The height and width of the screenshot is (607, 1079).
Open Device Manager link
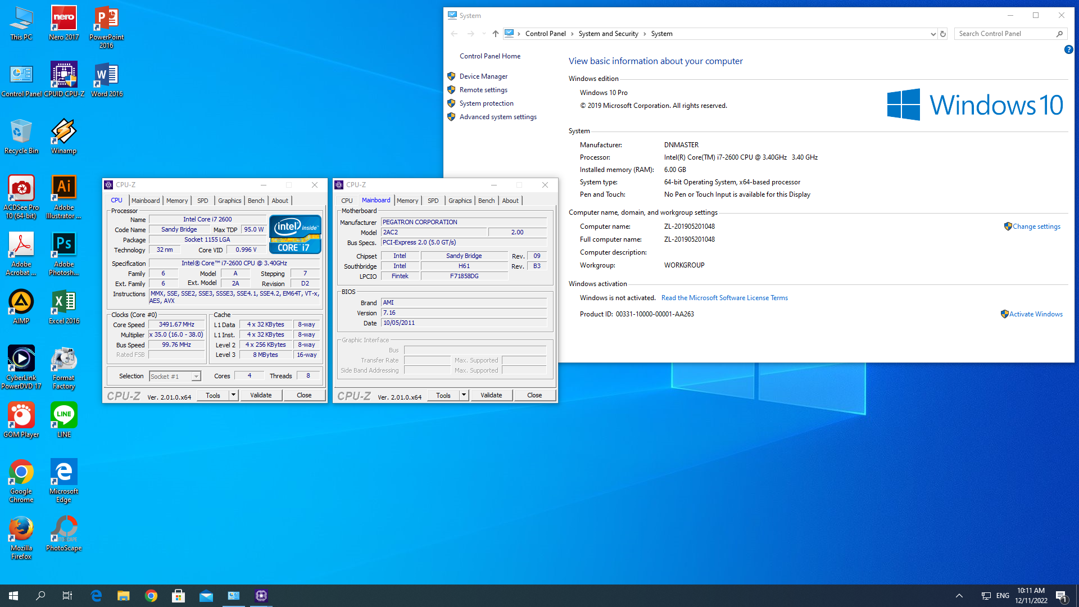pos(483,76)
